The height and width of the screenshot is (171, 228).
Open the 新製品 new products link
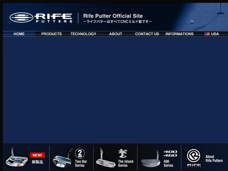pyautogui.click(x=37, y=162)
